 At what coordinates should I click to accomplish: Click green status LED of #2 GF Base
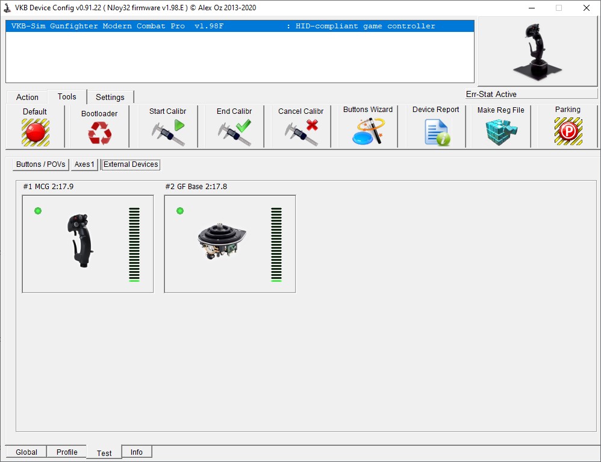click(x=180, y=211)
